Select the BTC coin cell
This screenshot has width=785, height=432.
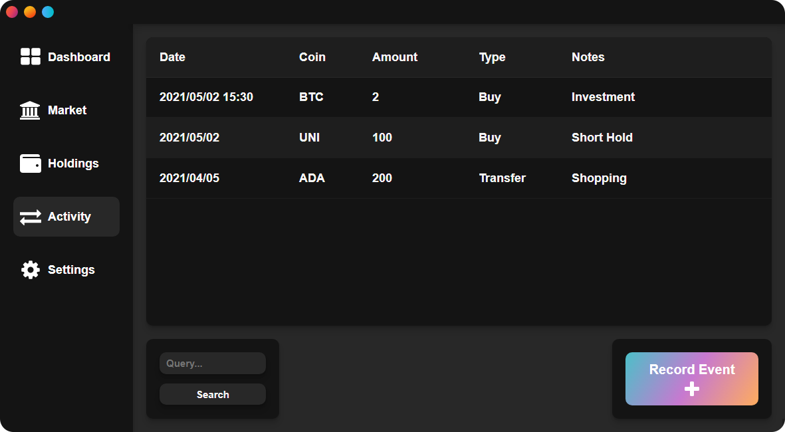click(311, 97)
